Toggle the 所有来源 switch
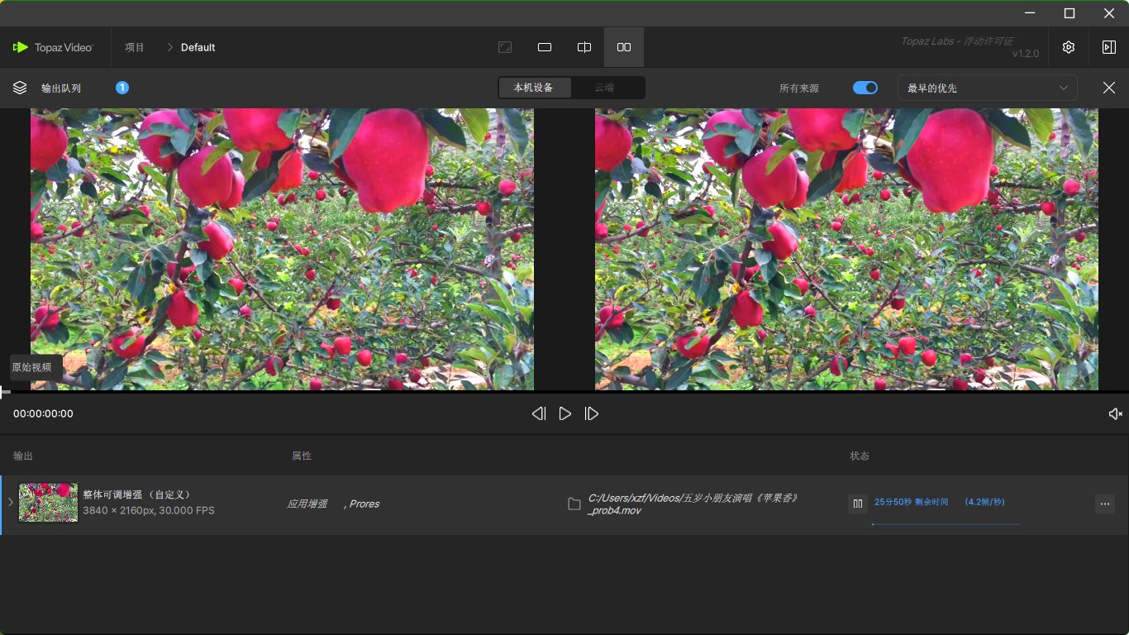Screen dimensions: 1129x635 (865, 88)
